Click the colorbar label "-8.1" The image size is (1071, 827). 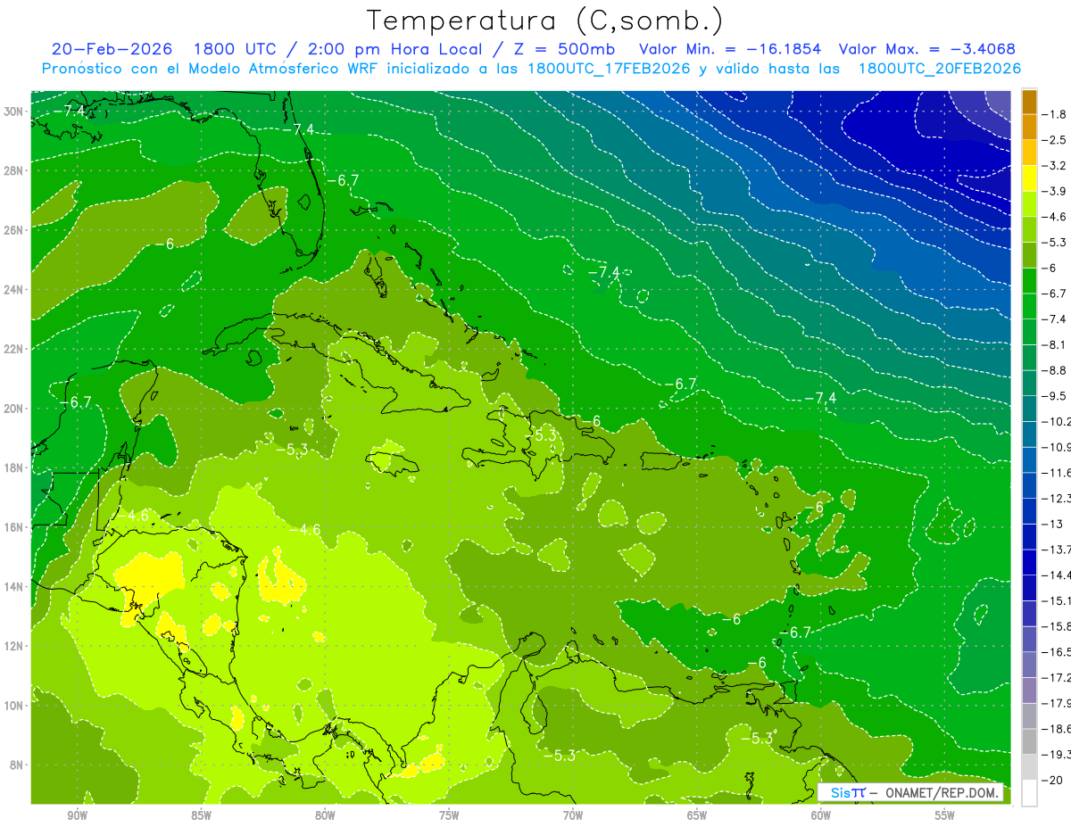(1055, 344)
